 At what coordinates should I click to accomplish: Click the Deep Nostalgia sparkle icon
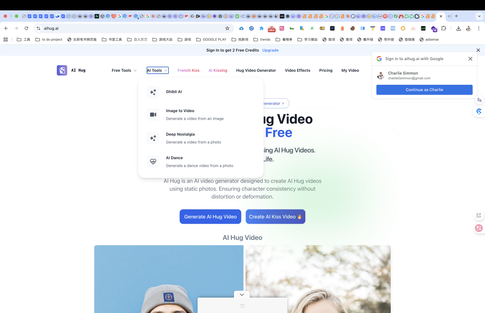(153, 138)
